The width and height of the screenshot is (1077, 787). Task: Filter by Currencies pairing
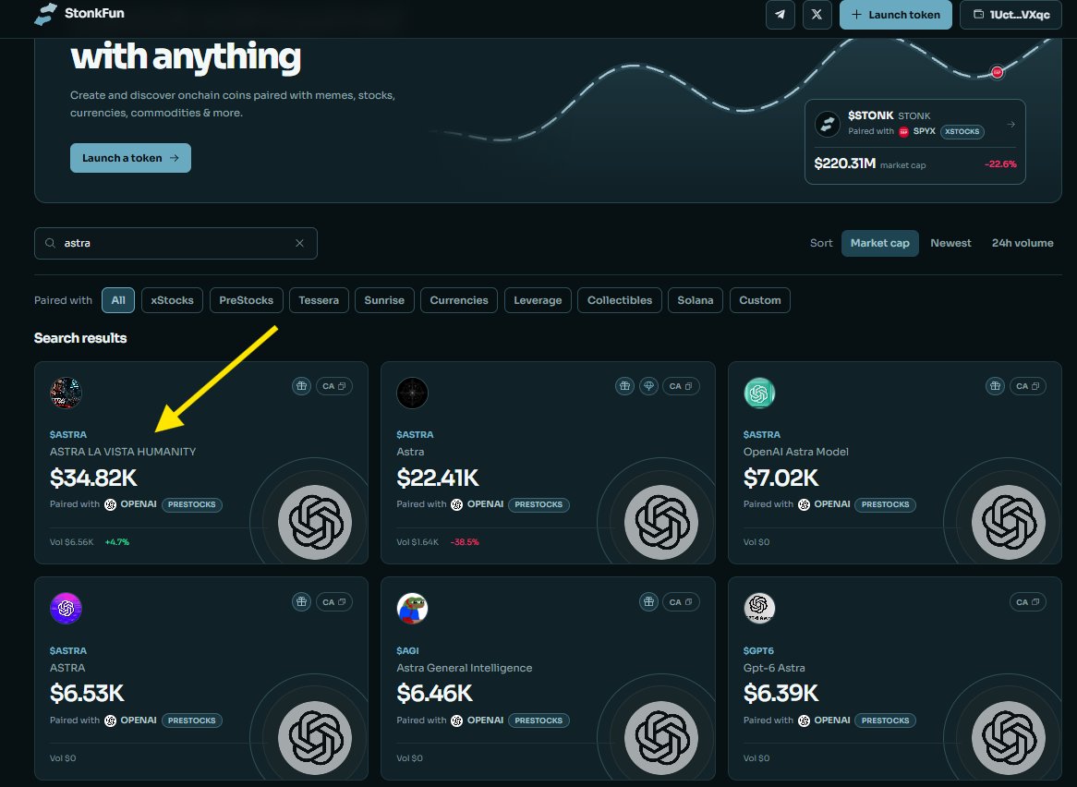459,300
